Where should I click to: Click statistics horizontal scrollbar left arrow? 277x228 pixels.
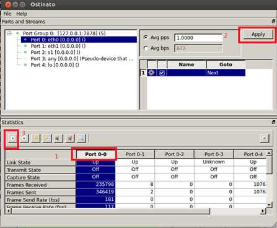(x=8, y=211)
